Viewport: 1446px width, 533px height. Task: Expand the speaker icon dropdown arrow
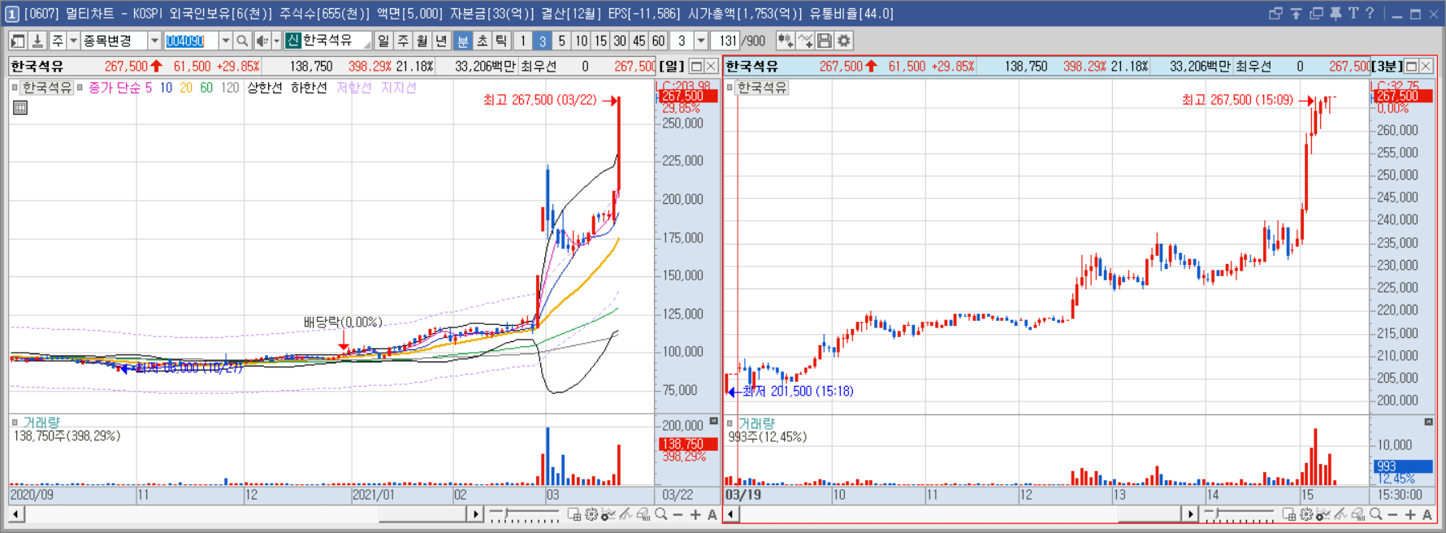pyautogui.click(x=276, y=41)
